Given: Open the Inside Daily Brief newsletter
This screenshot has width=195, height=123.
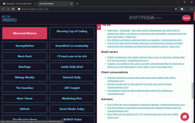Looking at the screenshot, I should (x=72, y=67).
